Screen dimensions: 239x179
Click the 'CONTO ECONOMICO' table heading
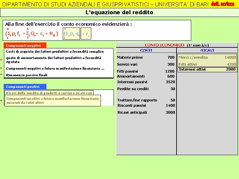[x=164, y=45]
